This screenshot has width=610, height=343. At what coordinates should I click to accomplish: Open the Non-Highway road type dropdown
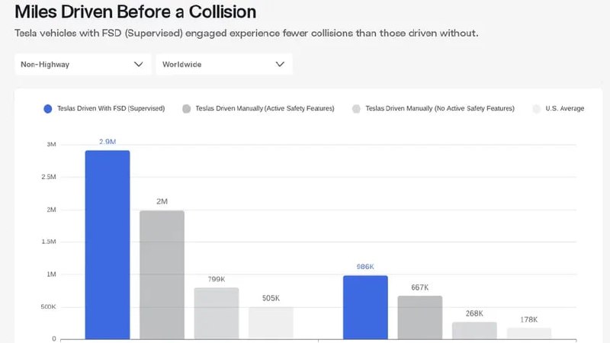(x=80, y=65)
